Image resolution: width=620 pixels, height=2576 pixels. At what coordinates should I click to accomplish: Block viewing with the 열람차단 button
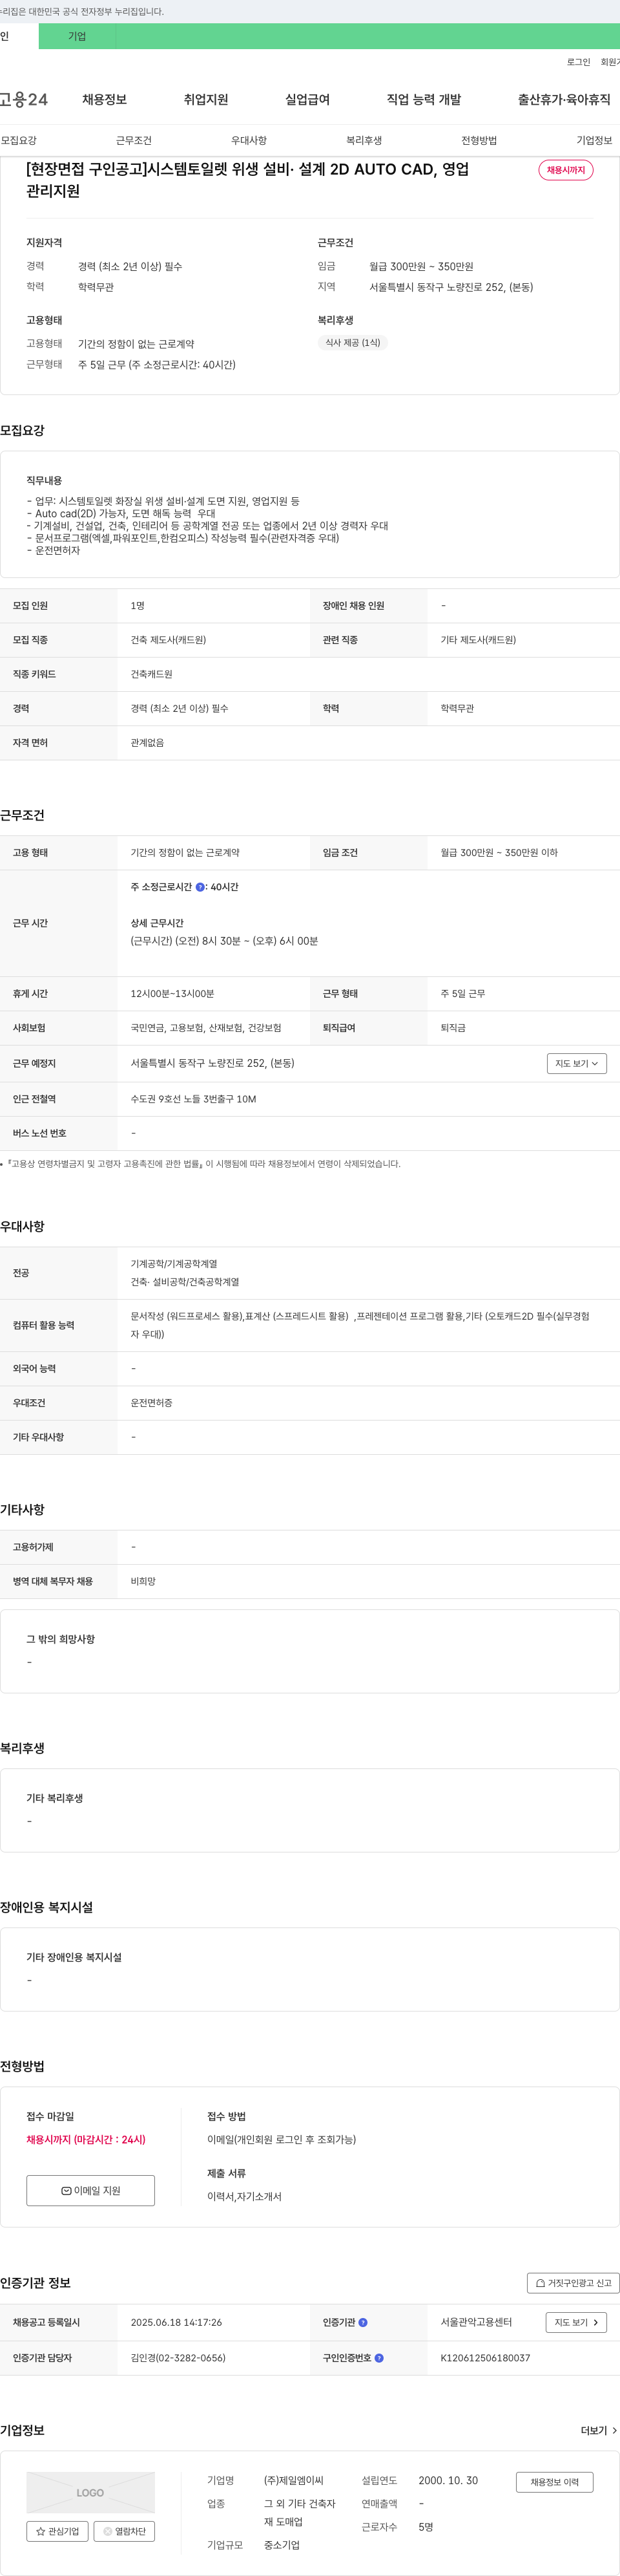coord(124,2531)
